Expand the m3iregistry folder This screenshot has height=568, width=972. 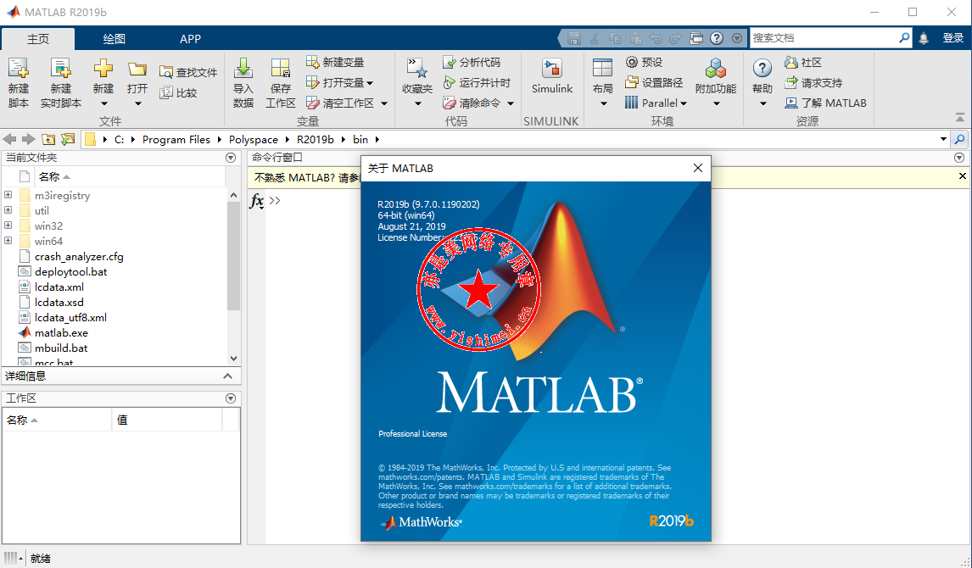[8, 195]
